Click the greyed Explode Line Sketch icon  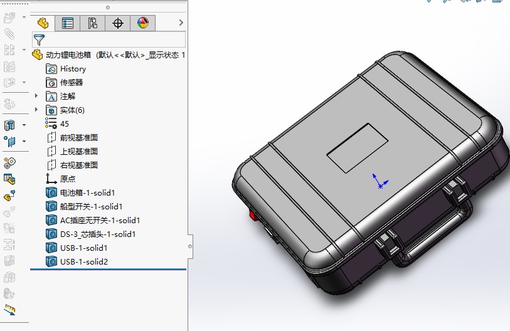click(x=9, y=212)
